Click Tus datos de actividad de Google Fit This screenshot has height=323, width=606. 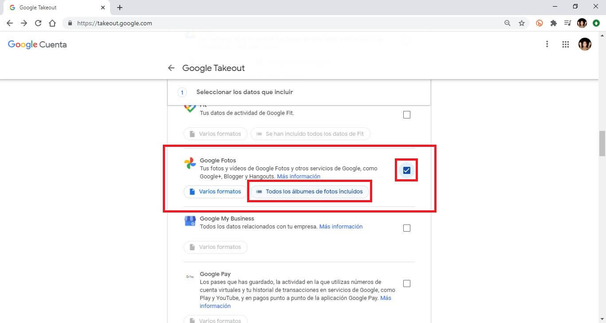click(247, 113)
